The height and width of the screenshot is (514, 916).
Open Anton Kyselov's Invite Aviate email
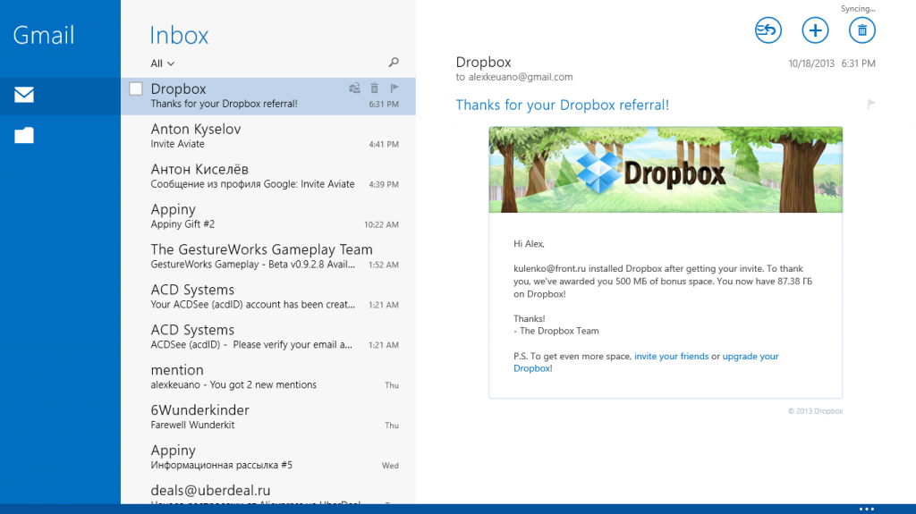coord(268,136)
